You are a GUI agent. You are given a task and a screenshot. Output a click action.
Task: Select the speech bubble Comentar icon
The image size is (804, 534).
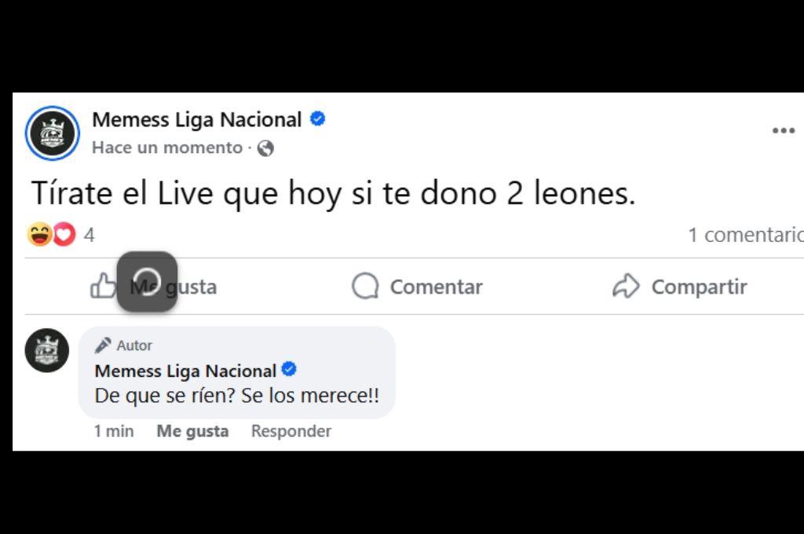(365, 287)
